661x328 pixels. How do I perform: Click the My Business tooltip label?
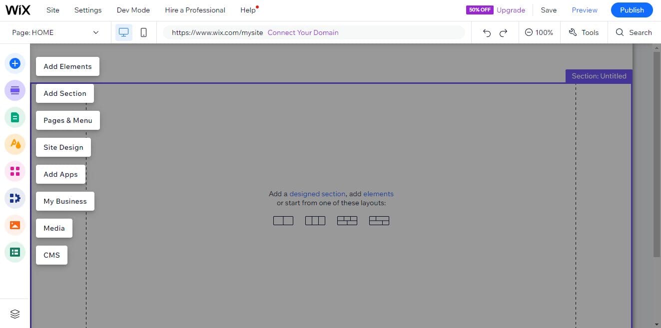(x=65, y=201)
